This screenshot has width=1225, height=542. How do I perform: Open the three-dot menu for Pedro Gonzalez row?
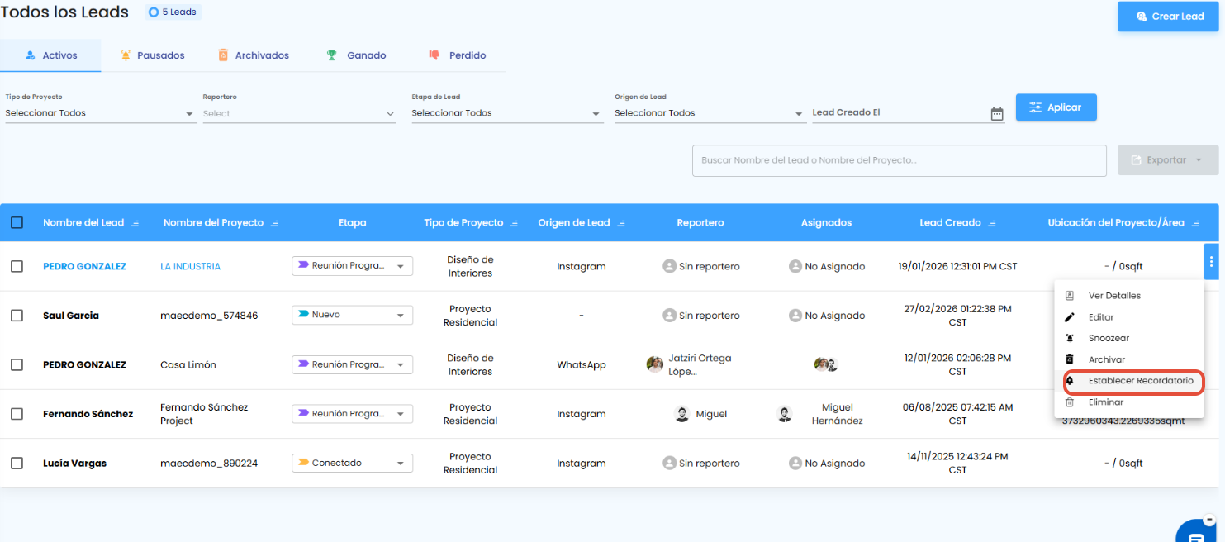coord(1211,262)
